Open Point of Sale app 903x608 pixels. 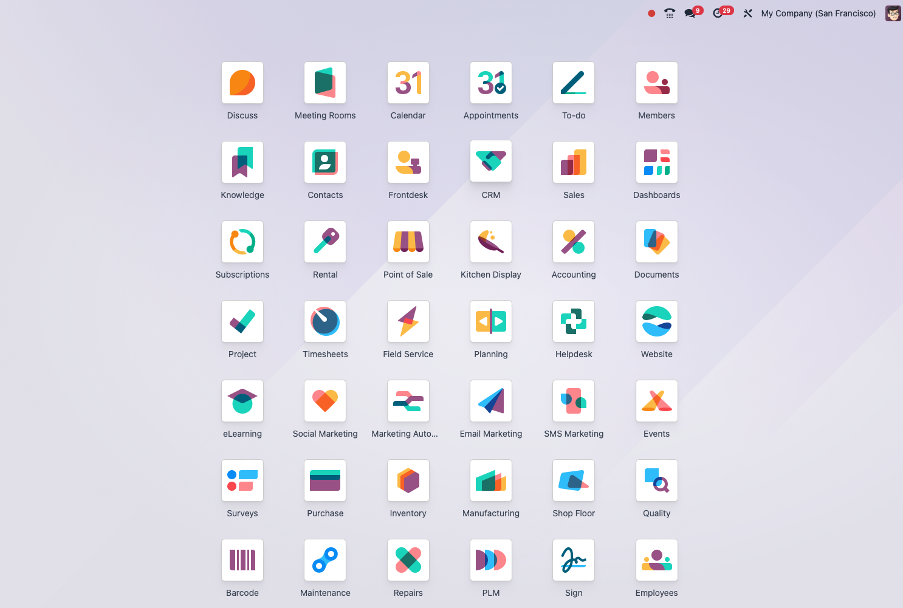pyautogui.click(x=408, y=242)
